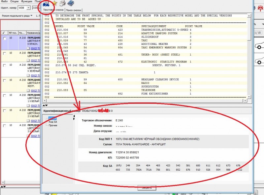Click note page icon in Х КРАСН. row
The image size is (264, 195).
click(x=28, y=48)
